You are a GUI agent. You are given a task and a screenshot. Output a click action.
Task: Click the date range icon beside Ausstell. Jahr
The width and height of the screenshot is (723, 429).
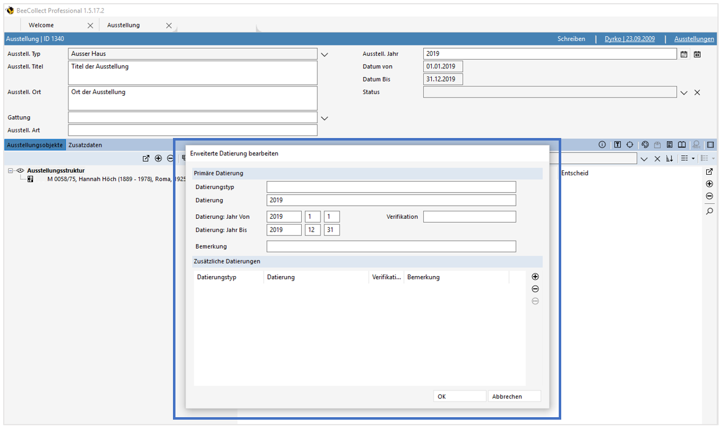tap(697, 54)
